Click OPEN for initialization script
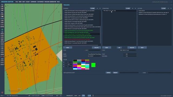Viewport: 173px width, 97px height. point(108,73)
